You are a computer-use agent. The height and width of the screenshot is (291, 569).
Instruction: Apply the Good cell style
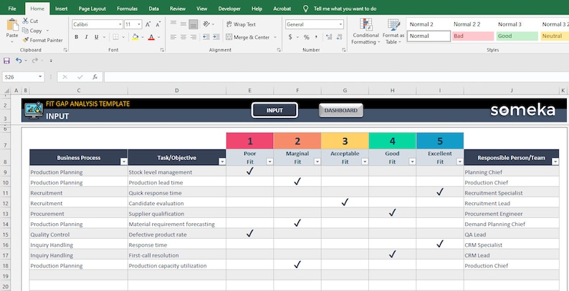click(517, 36)
